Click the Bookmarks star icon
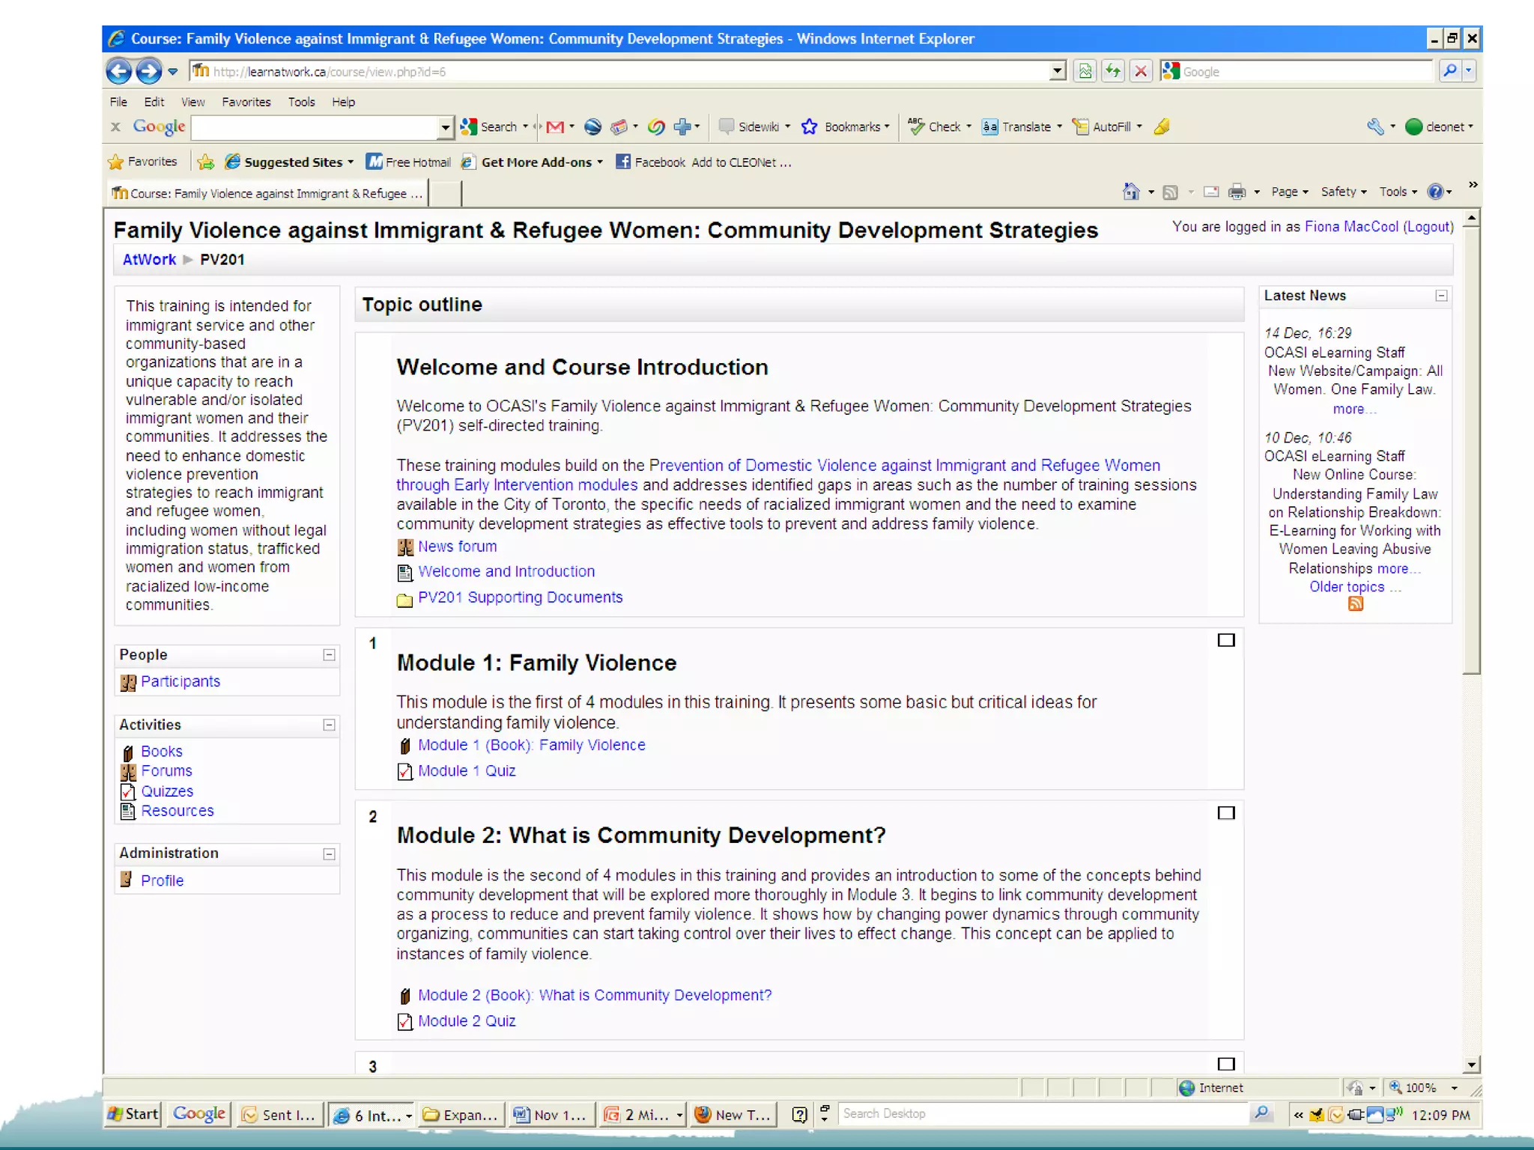Screen dimensions: 1534x1150 [x=810, y=127]
